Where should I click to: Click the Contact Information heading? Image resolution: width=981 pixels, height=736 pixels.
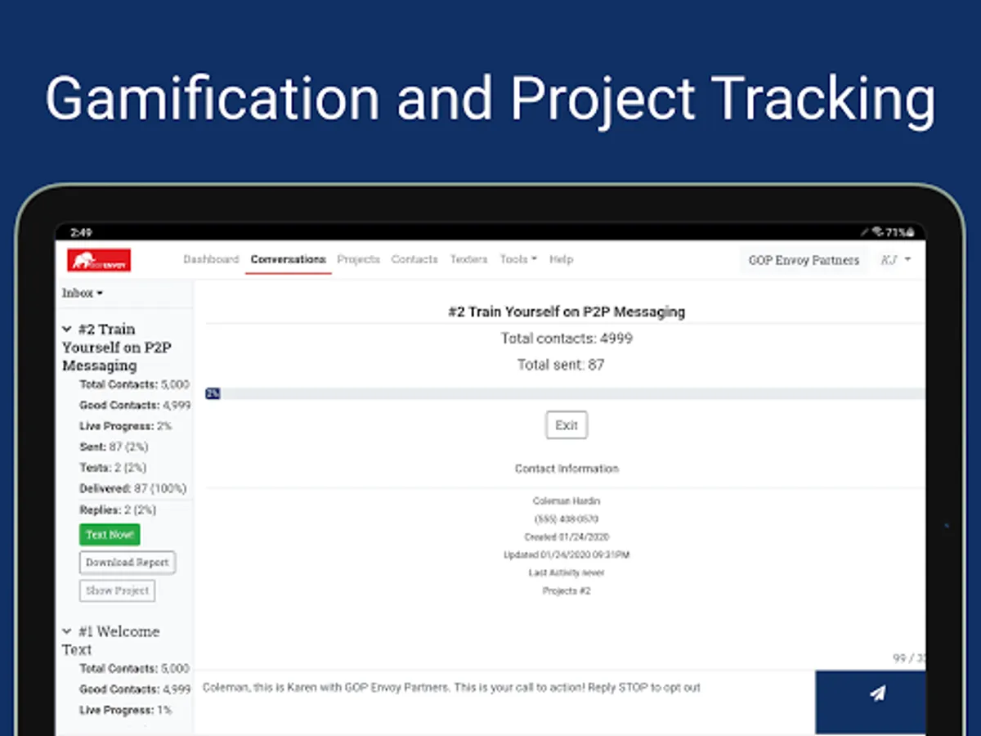(567, 469)
